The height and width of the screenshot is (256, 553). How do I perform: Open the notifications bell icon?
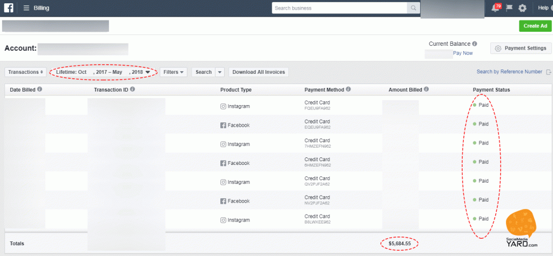(x=495, y=8)
